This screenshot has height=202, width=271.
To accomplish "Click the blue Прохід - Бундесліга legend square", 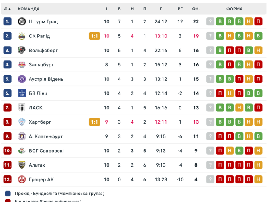I will [8, 194].
